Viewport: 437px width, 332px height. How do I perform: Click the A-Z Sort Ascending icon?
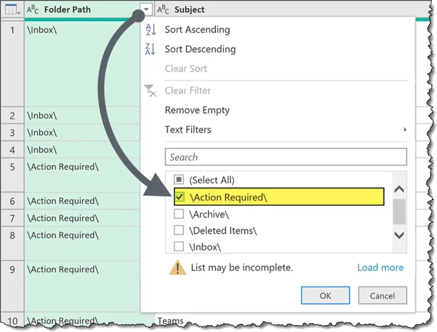pyautogui.click(x=150, y=30)
